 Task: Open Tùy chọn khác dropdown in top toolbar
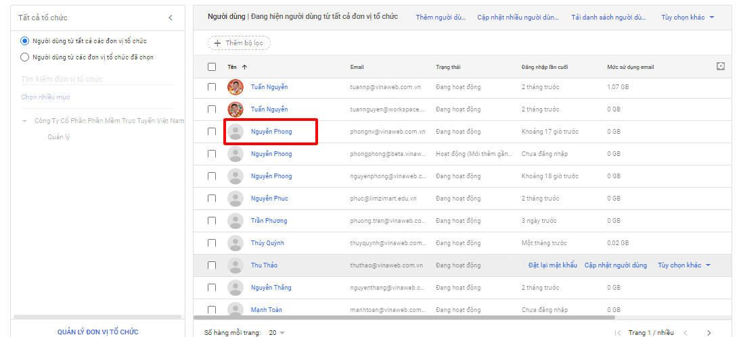coord(687,17)
